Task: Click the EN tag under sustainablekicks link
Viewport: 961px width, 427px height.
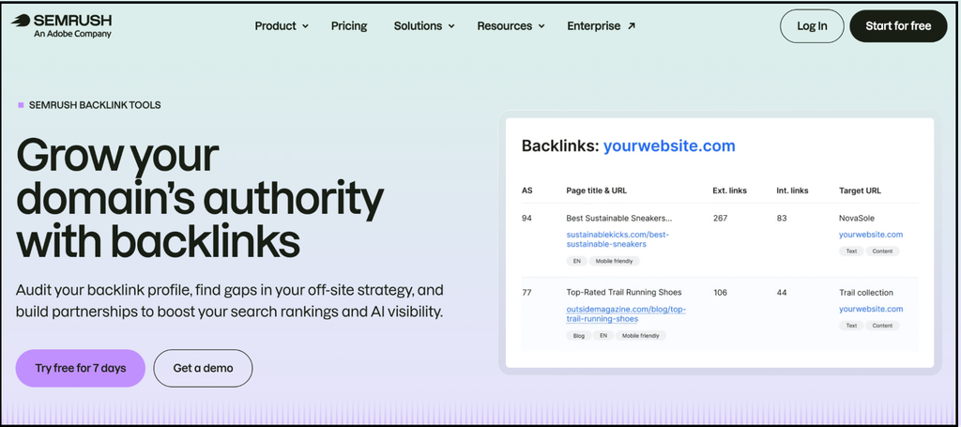Action: pyautogui.click(x=576, y=261)
